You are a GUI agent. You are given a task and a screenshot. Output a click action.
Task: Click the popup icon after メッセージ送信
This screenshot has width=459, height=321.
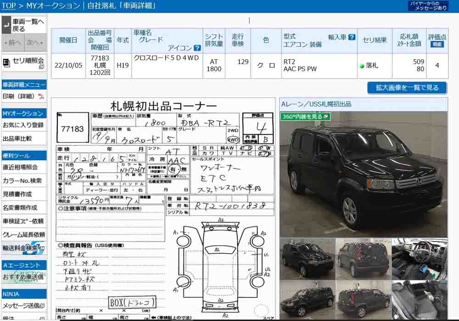pyautogui.click(x=42, y=306)
